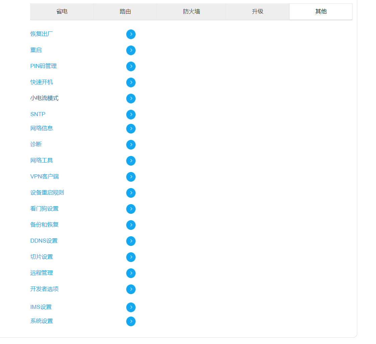Select the 路由 tab
376x344 pixels.
[125, 12]
